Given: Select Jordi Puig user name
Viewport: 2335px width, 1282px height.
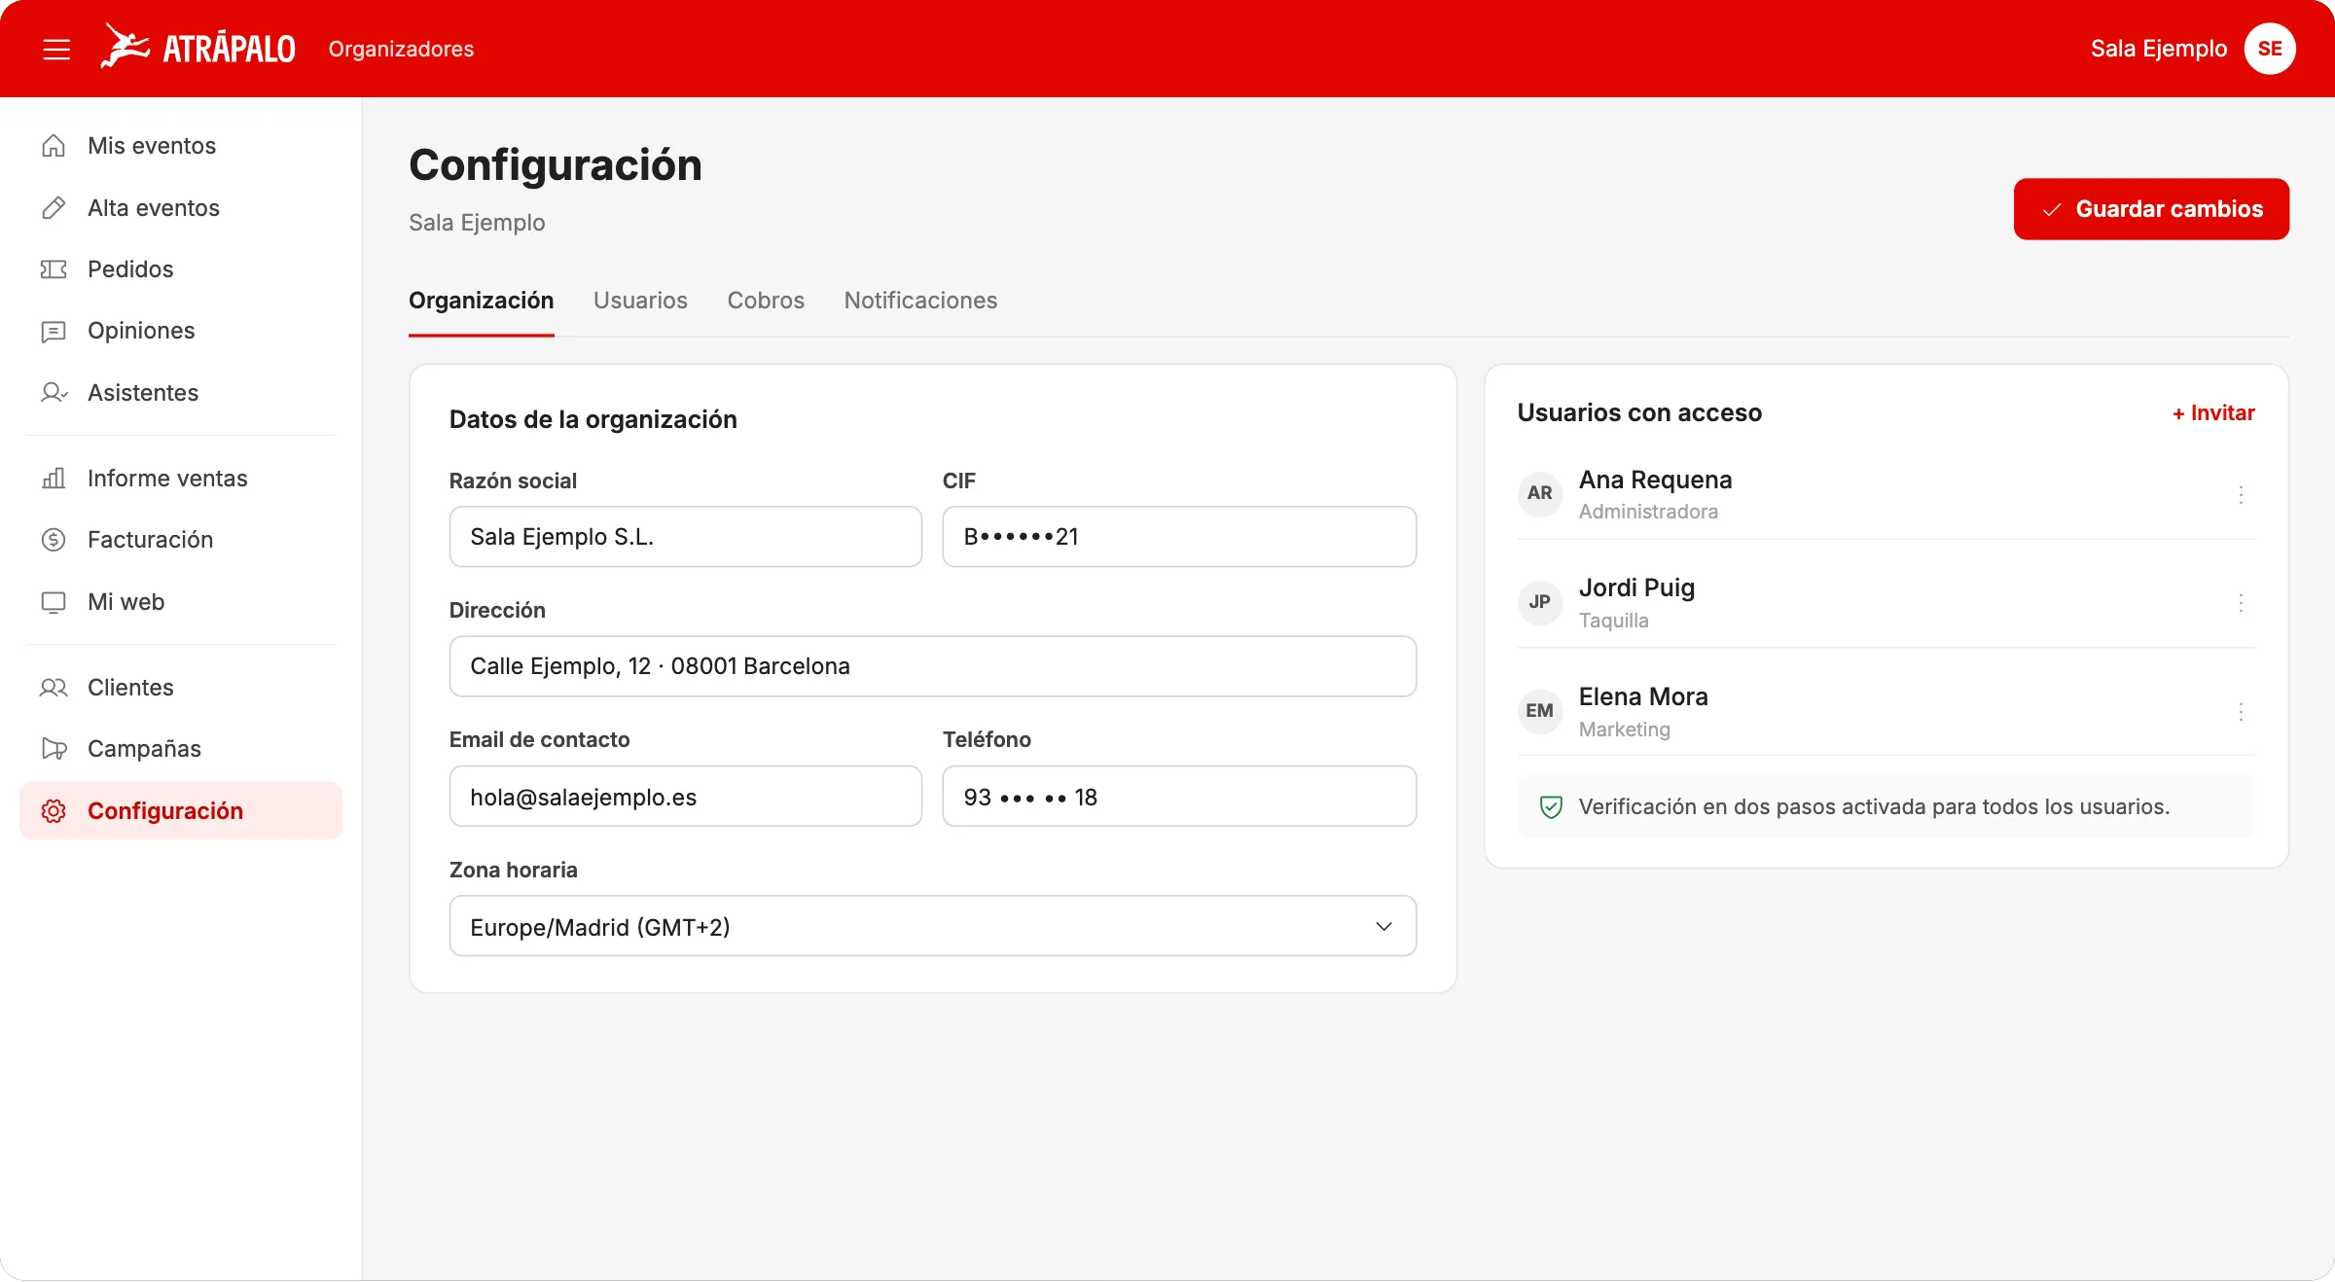Looking at the screenshot, I should click(x=1636, y=588).
